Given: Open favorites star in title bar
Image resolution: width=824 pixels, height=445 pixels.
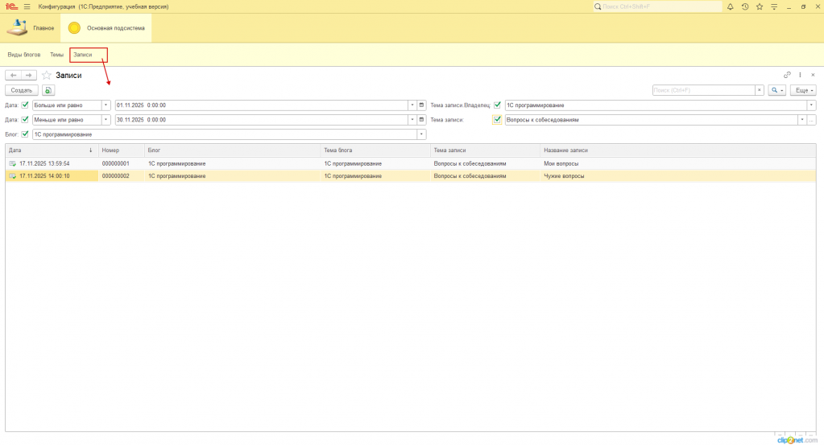Looking at the screenshot, I should [x=760, y=6].
